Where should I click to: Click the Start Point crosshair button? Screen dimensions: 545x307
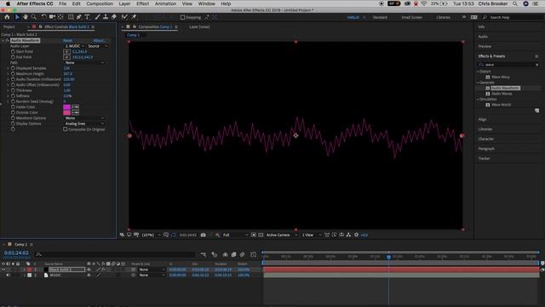(x=66, y=51)
